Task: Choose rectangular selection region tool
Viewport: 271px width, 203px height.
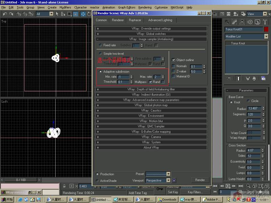Action: (x=69, y=14)
